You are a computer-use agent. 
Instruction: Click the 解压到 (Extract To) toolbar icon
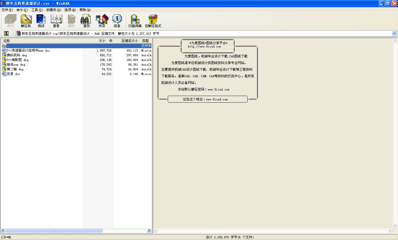(x=26, y=21)
